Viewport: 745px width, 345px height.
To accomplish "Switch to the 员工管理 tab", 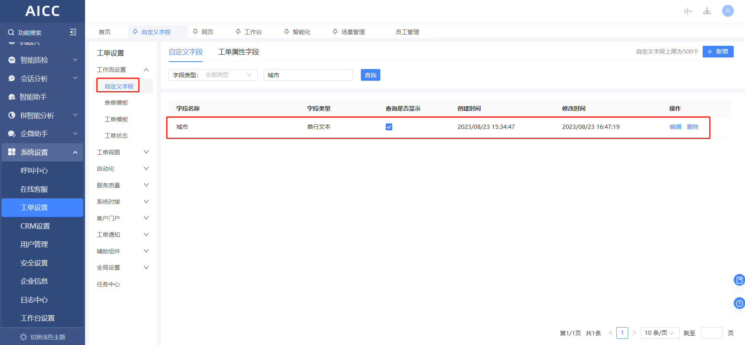I will pyautogui.click(x=407, y=32).
